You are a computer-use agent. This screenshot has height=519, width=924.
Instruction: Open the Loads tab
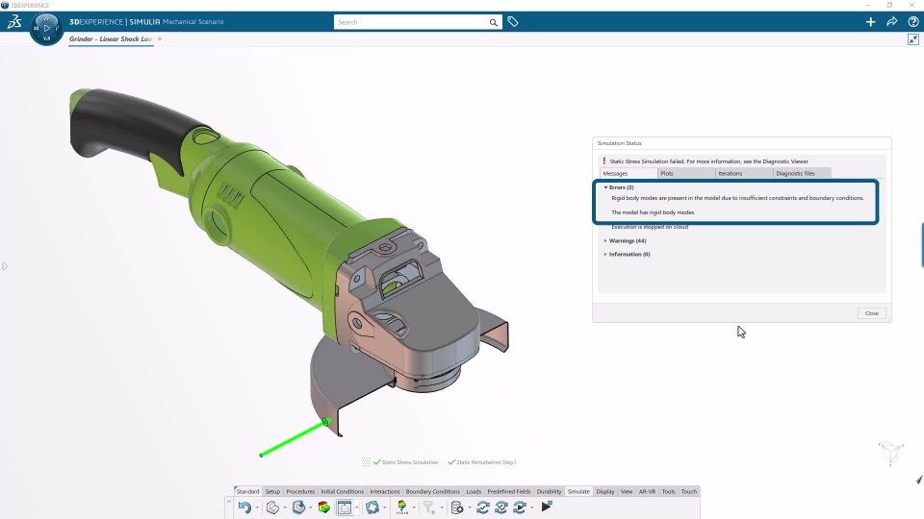474,491
